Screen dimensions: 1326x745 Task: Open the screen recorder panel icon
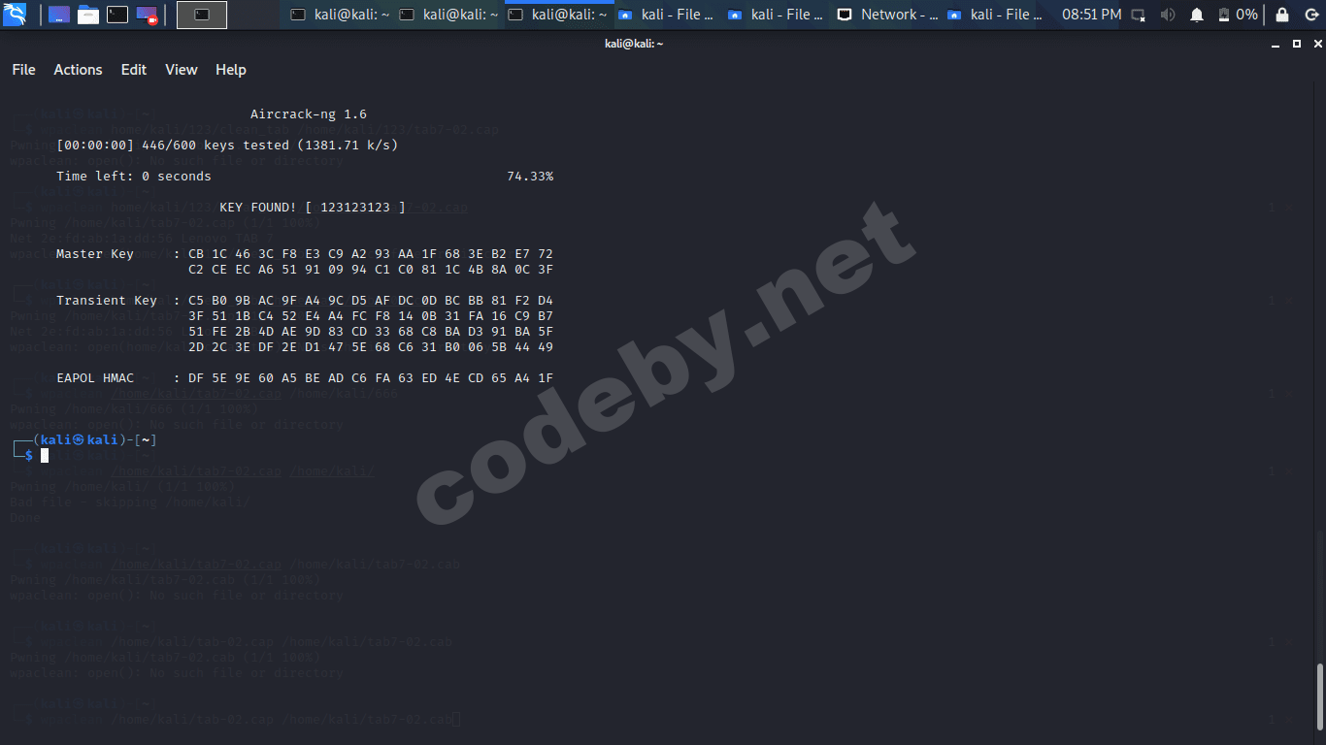pos(146,15)
